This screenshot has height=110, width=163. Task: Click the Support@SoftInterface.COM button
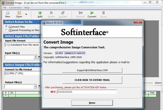point(92,70)
